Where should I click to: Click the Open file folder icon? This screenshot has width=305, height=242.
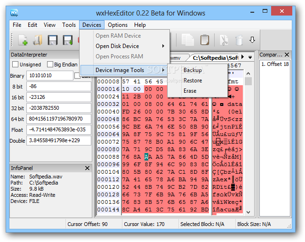(38, 40)
